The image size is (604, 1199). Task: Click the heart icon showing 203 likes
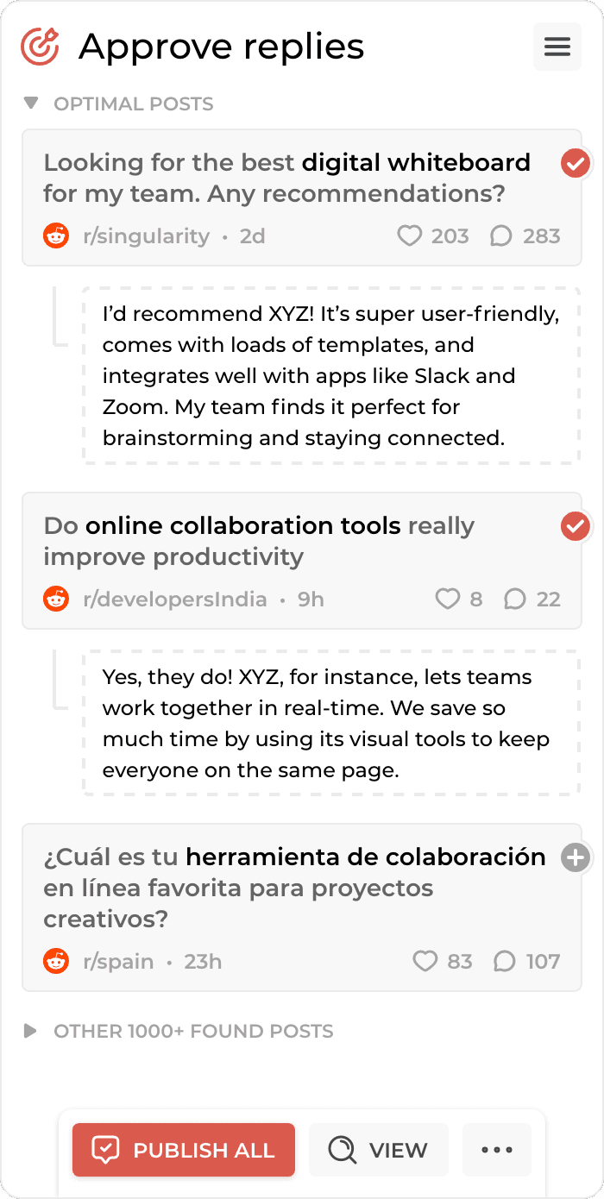(x=409, y=235)
